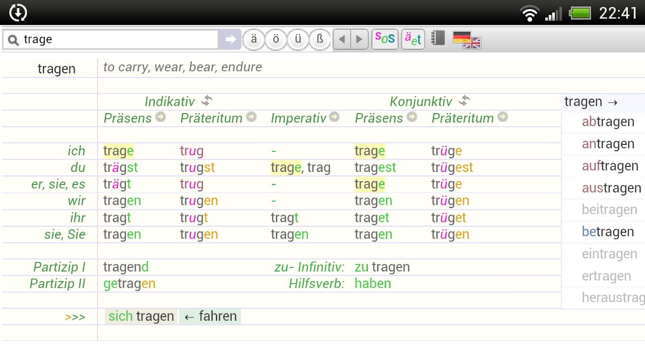Click 'trüget' in the ihr row
645x362 pixels.
point(448,218)
